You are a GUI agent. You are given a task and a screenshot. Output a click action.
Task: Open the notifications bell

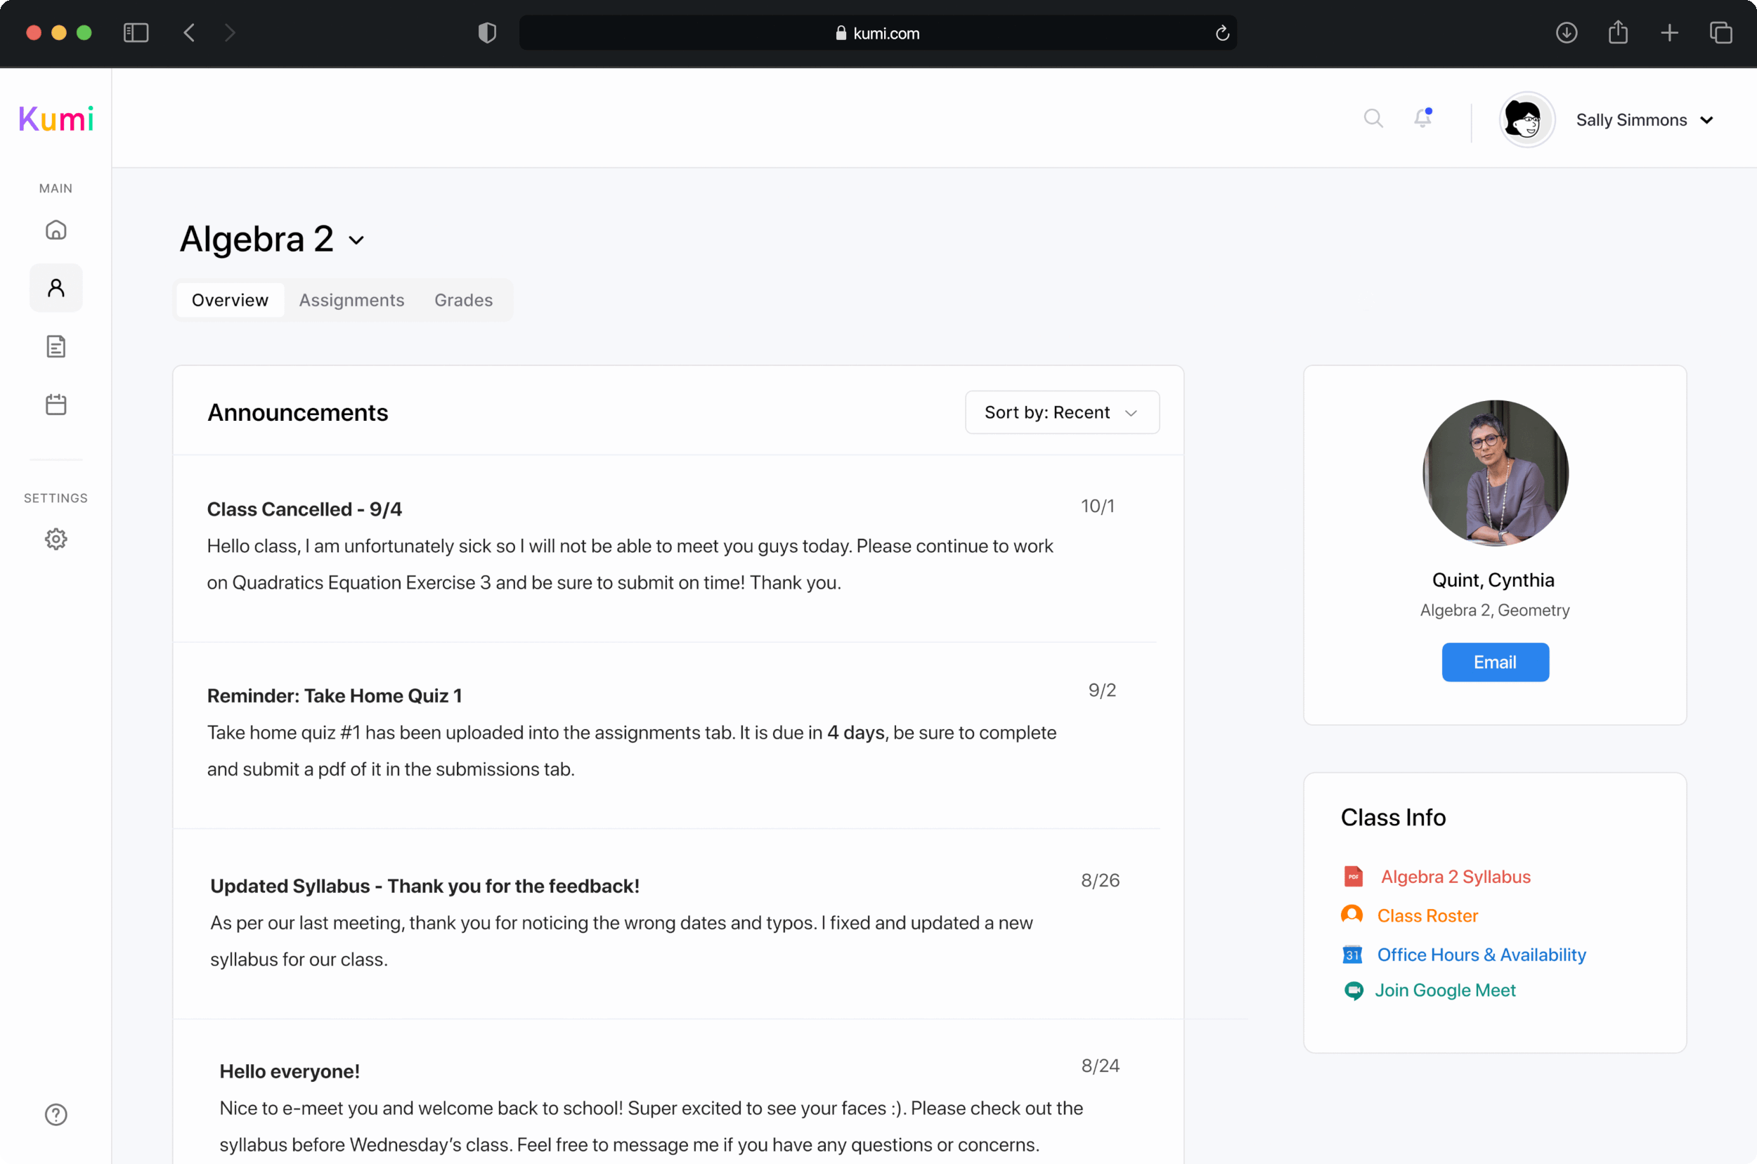point(1422,119)
